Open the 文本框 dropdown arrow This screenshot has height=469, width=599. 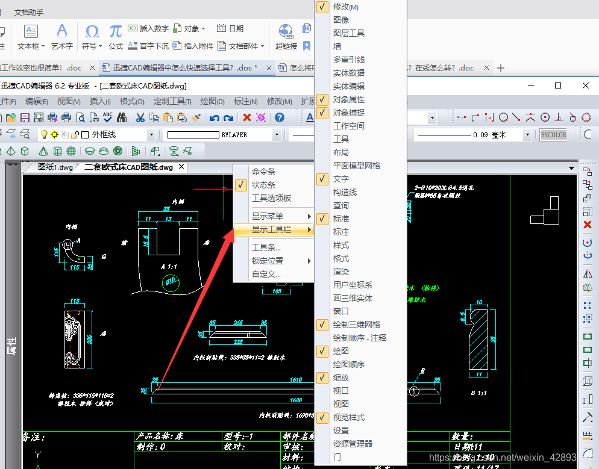(43, 46)
